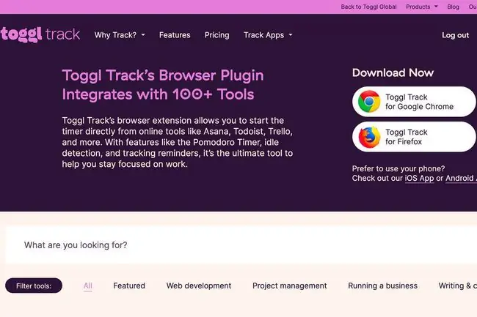This screenshot has height=317, width=477.
Task: Open the Products menu in top bar
Action: pyautogui.click(x=422, y=7)
